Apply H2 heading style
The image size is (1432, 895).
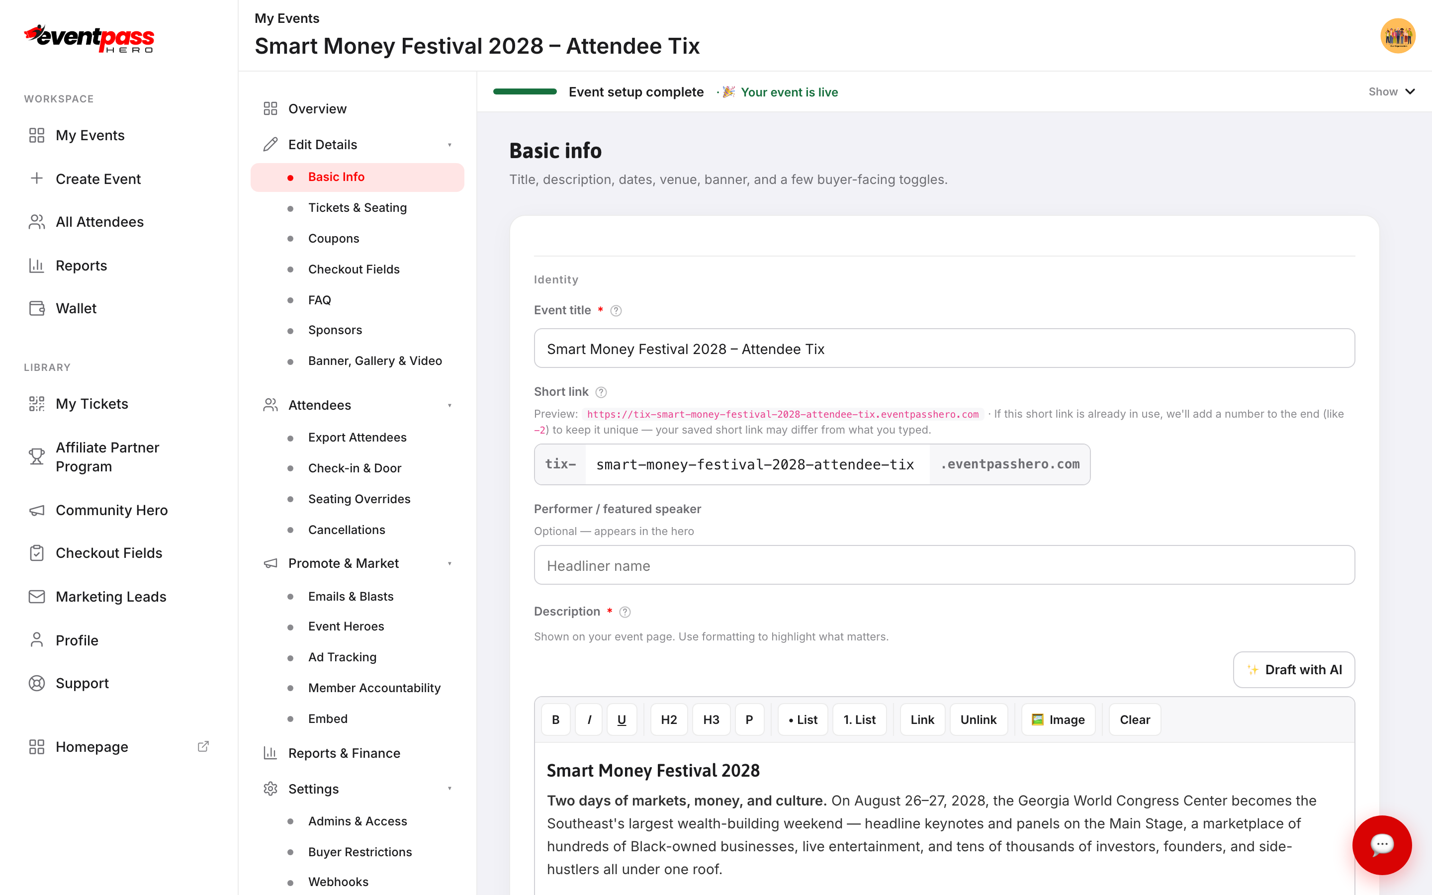pyautogui.click(x=669, y=720)
